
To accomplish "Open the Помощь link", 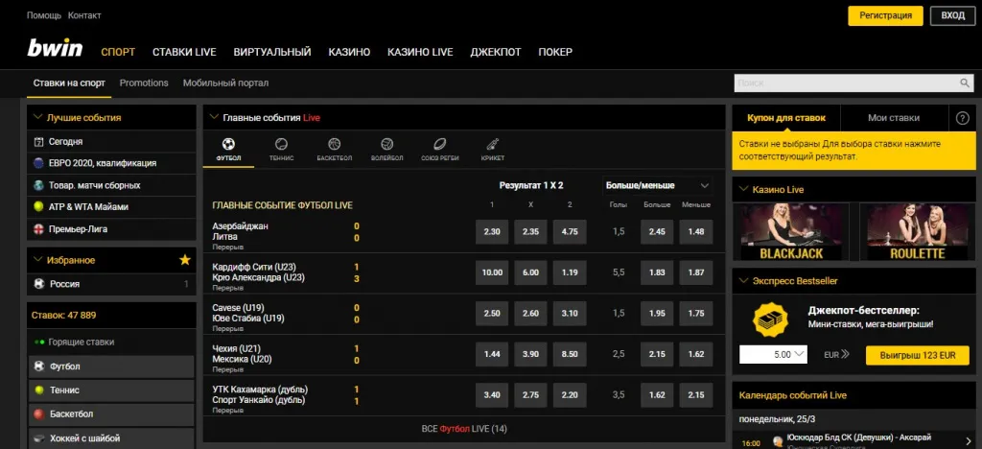I will 44,15.
